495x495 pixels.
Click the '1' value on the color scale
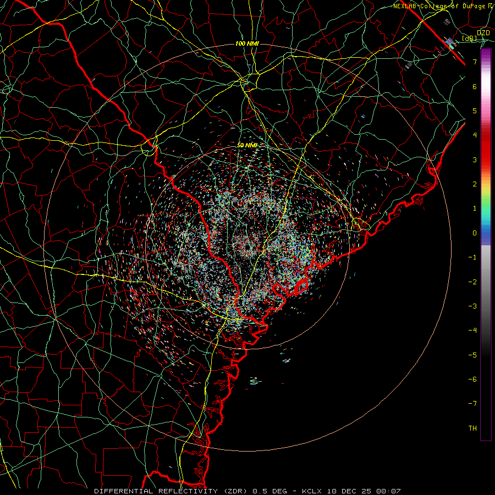[x=475, y=208]
